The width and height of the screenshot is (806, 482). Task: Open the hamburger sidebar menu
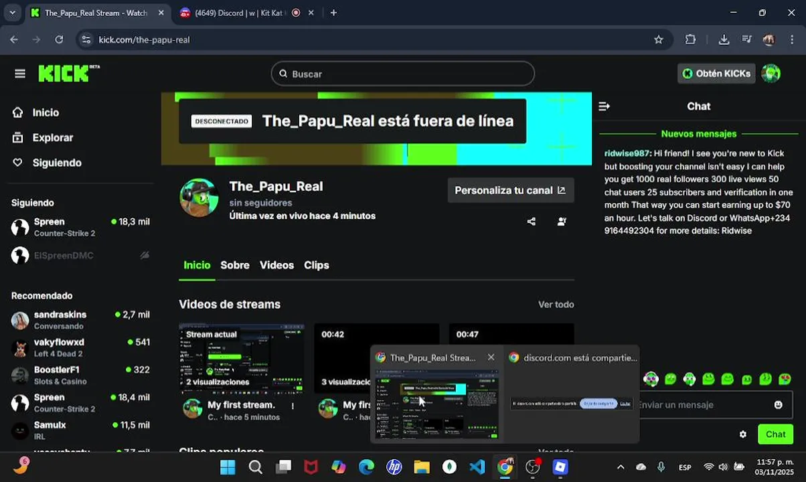click(x=19, y=74)
